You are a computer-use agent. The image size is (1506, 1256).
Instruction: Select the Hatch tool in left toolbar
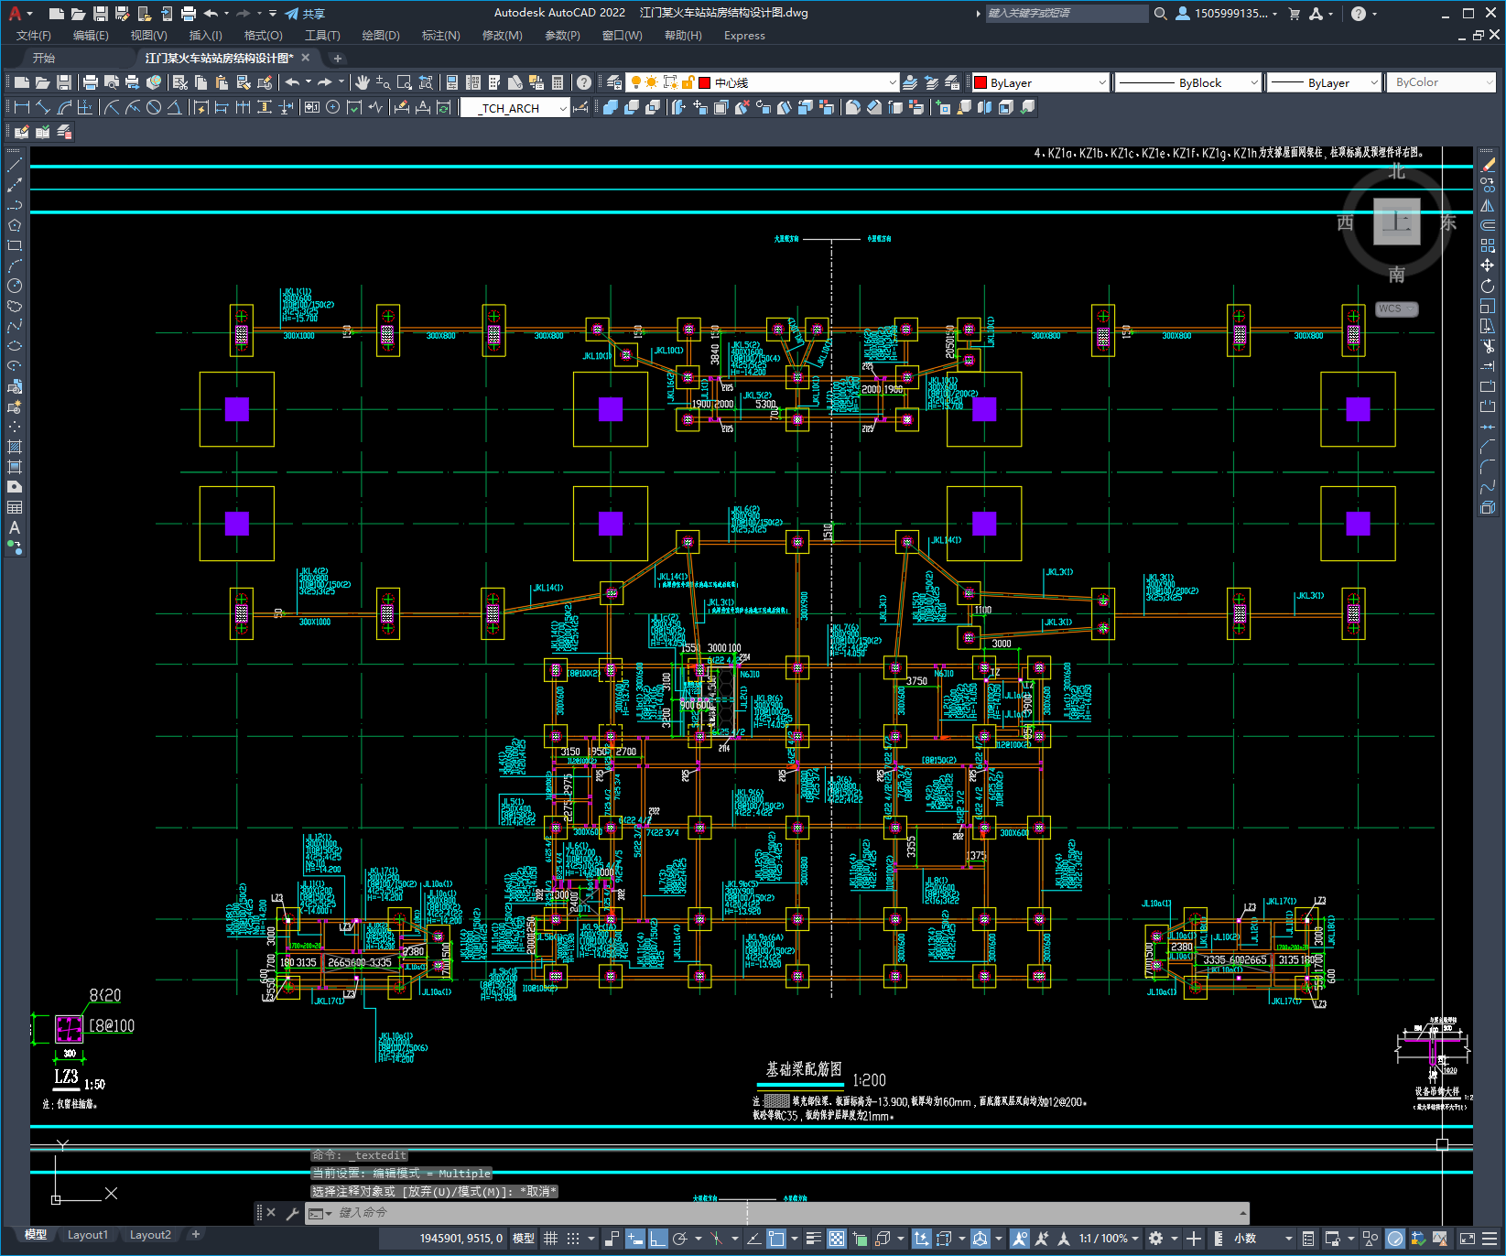(15, 447)
